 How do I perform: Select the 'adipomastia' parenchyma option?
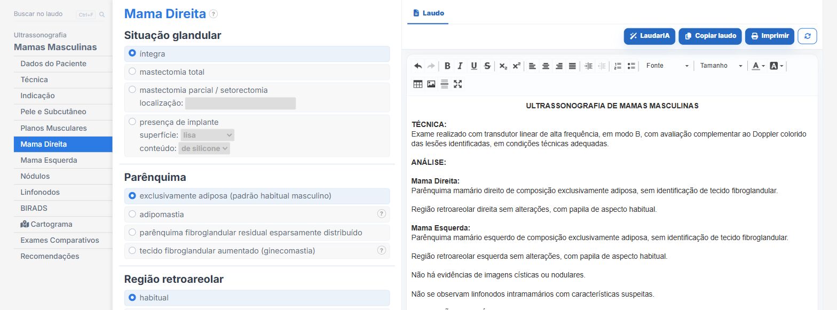click(132, 214)
